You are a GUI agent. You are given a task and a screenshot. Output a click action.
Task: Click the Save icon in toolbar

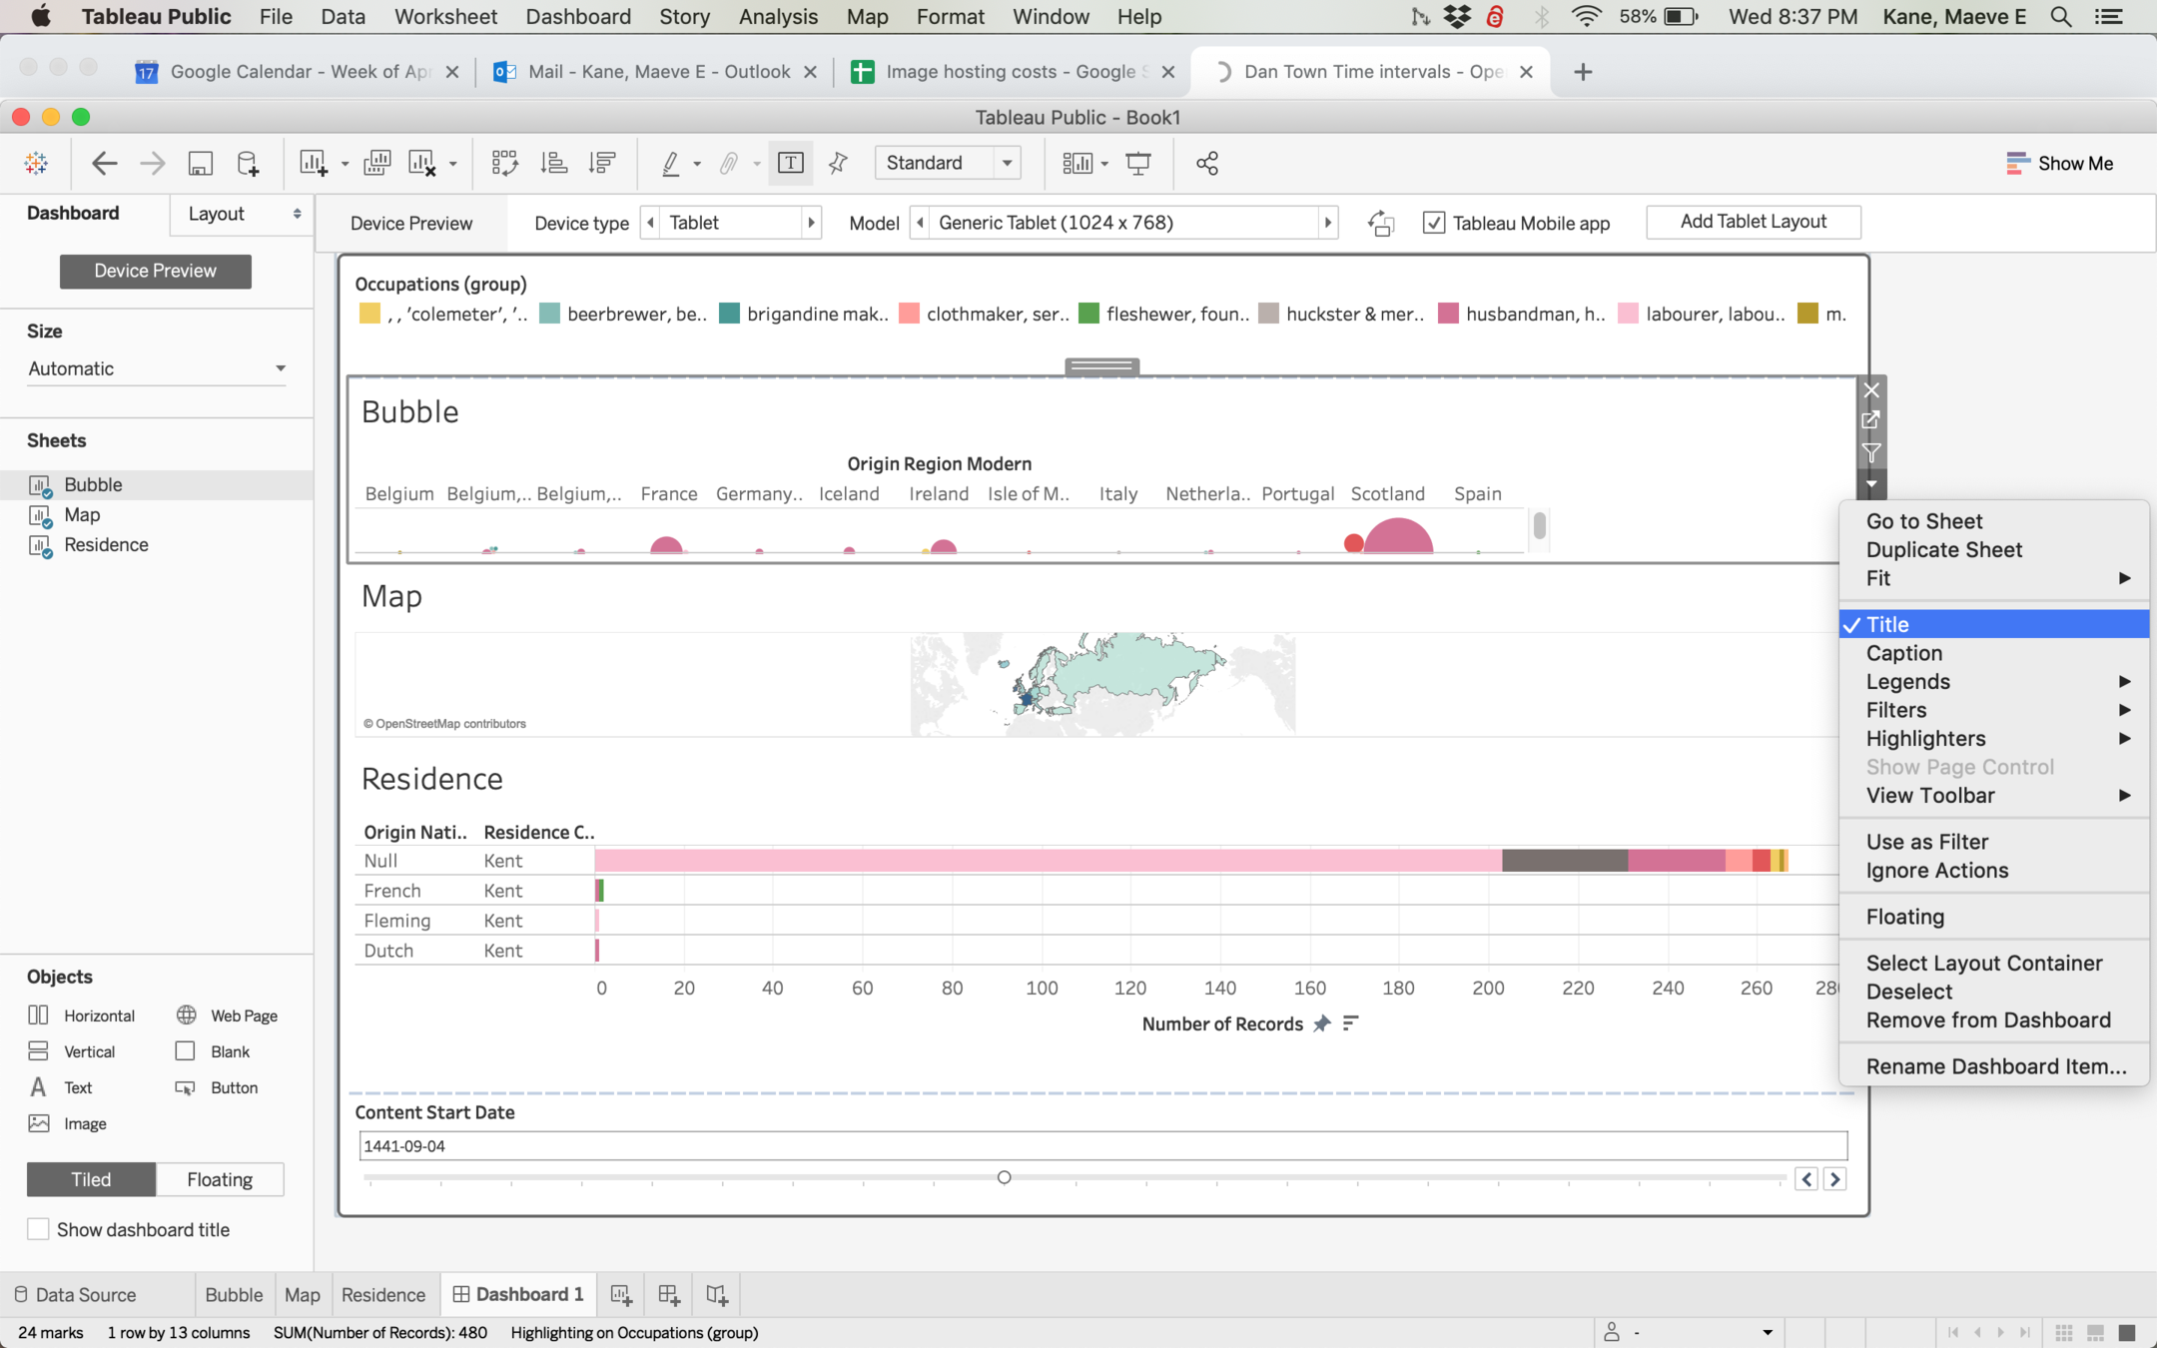pos(201,163)
